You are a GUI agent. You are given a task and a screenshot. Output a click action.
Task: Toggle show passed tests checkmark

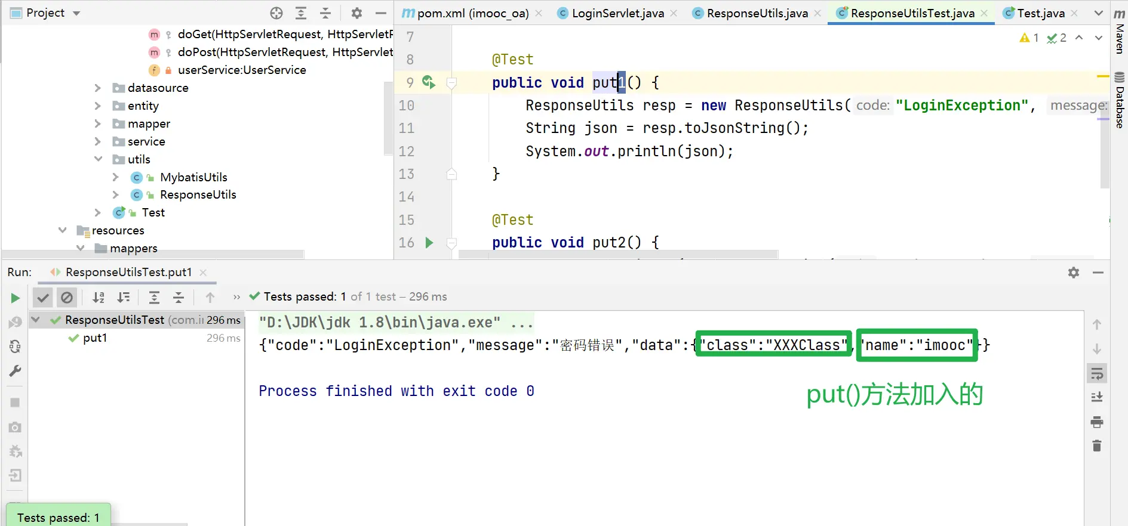43,297
